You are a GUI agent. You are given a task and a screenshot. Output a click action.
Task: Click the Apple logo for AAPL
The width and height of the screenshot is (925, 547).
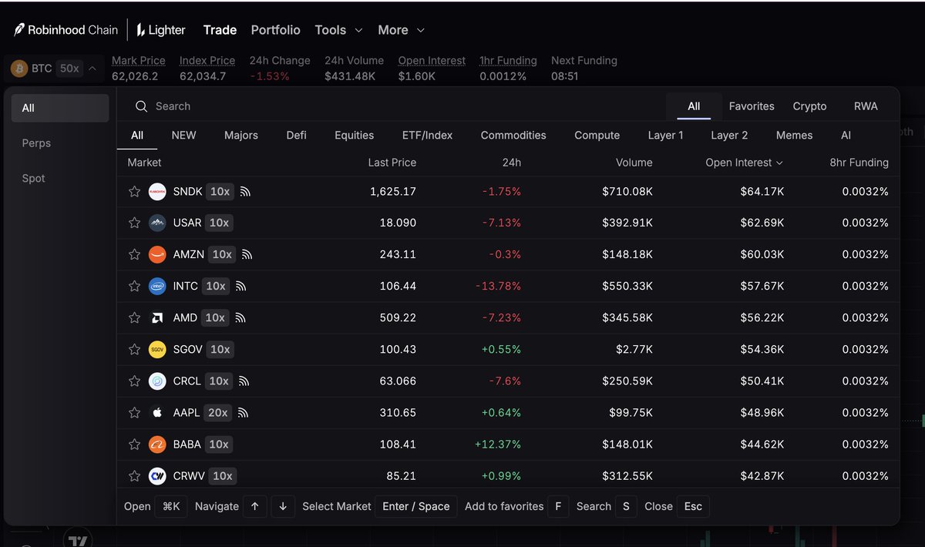point(157,412)
